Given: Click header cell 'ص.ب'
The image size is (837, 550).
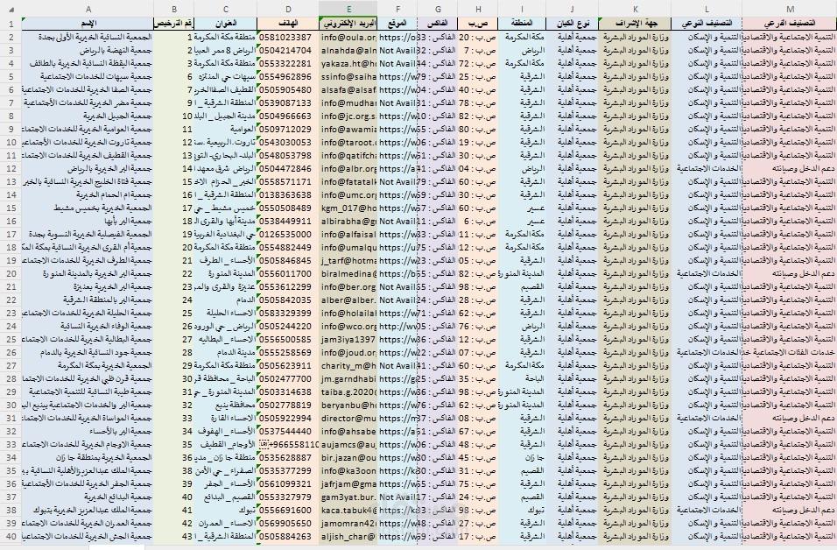Looking at the screenshot, I should [478, 24].
